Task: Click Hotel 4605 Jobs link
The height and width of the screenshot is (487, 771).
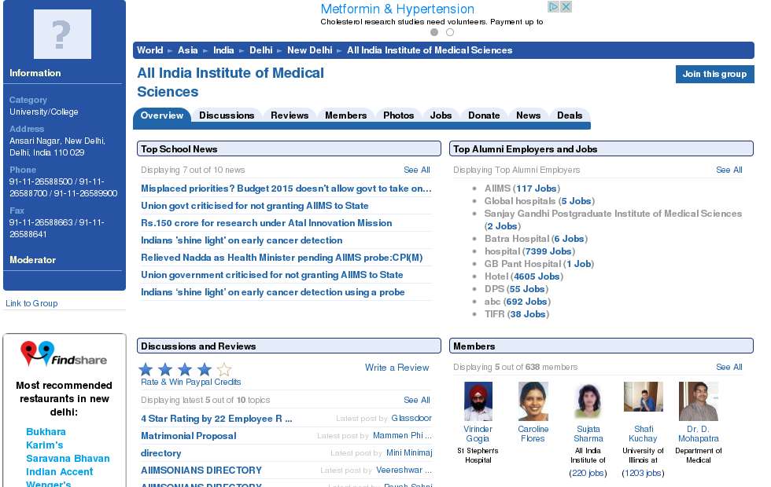Action: click(537, 276)
